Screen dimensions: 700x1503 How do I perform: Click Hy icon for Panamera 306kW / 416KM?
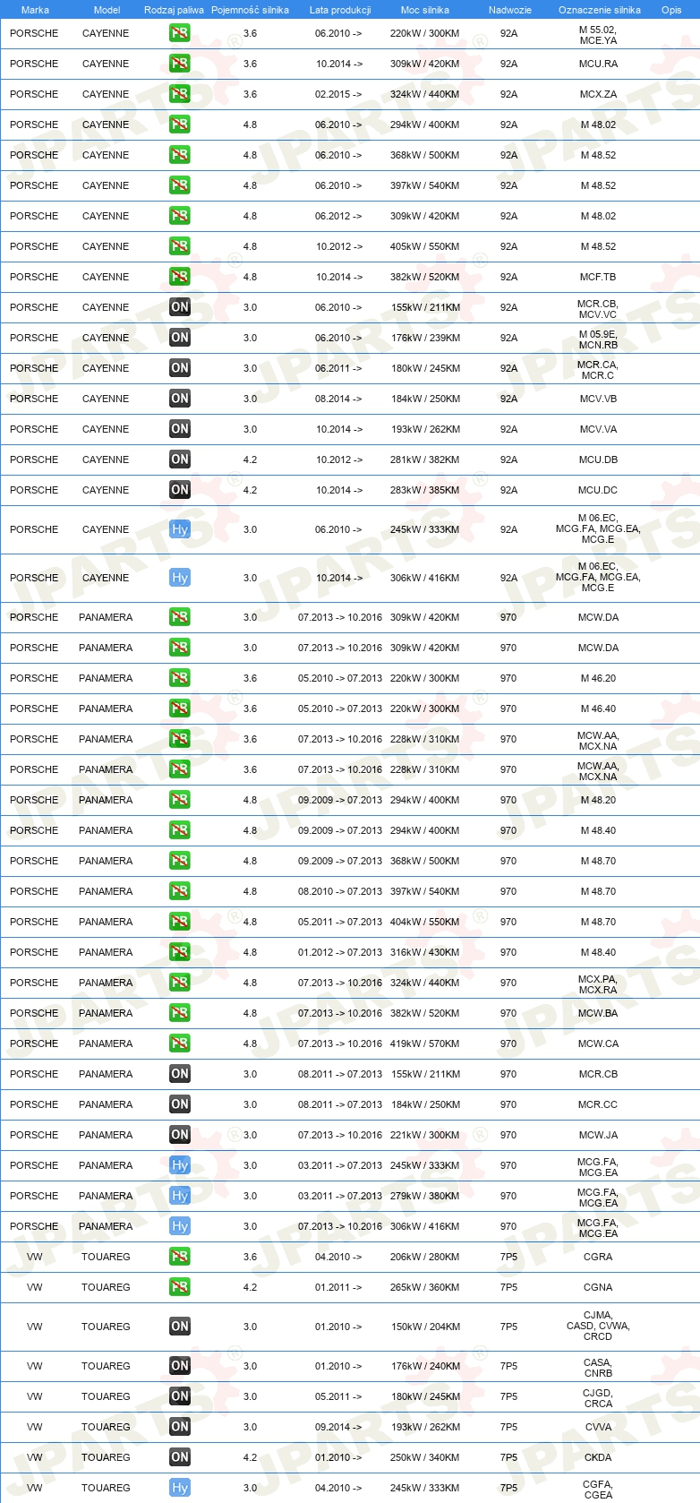(180, 1226)
